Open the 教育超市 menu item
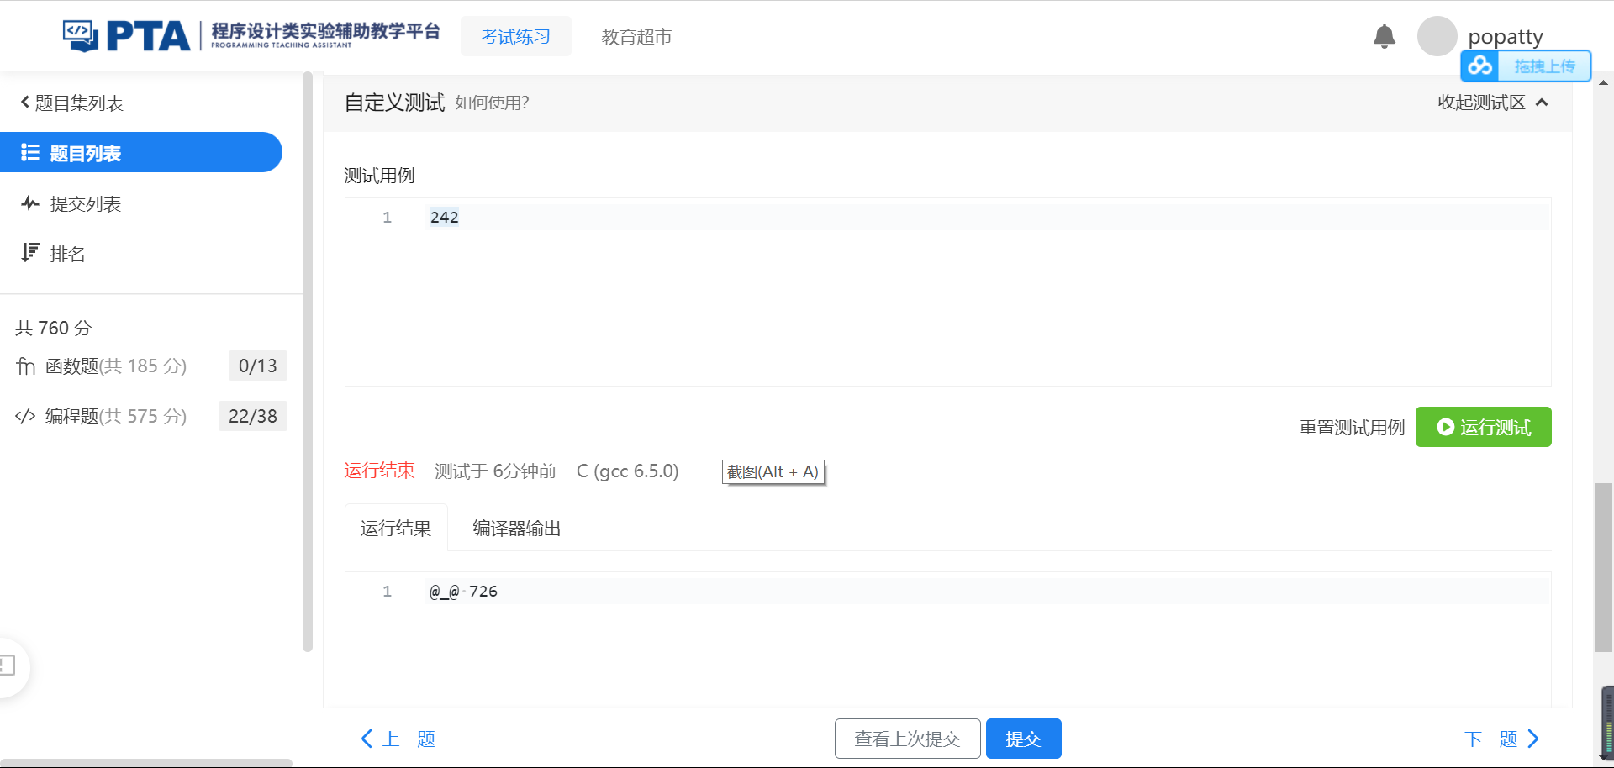The height and width of the screenshot is (768, 1614). 636,36
